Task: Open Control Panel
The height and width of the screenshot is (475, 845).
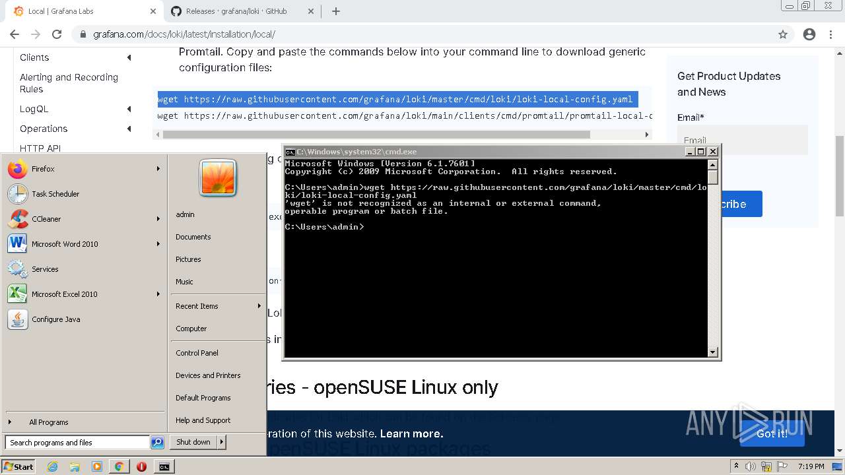Action: (197, 353)
